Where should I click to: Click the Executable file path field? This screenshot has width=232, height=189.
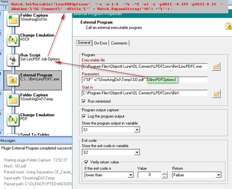(x=144, y=67)
